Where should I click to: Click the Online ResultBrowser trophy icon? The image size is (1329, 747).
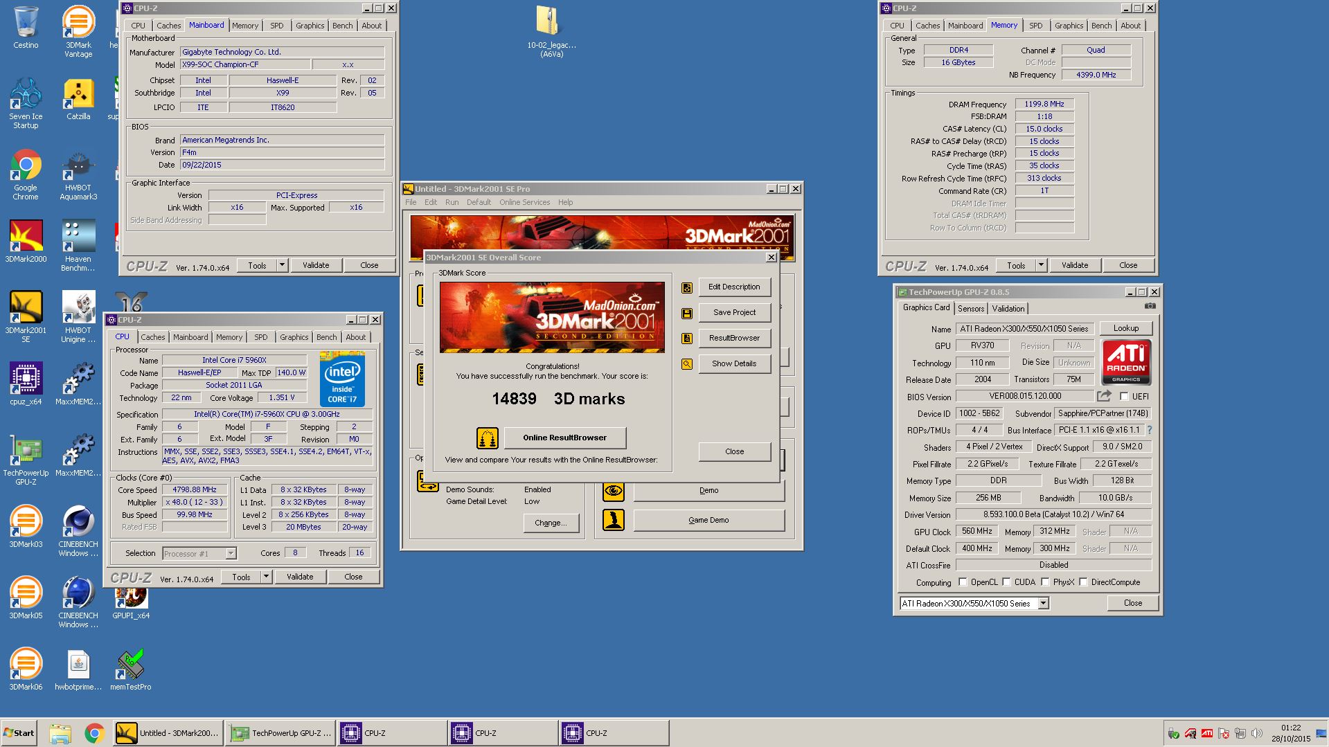coord(488,438)
